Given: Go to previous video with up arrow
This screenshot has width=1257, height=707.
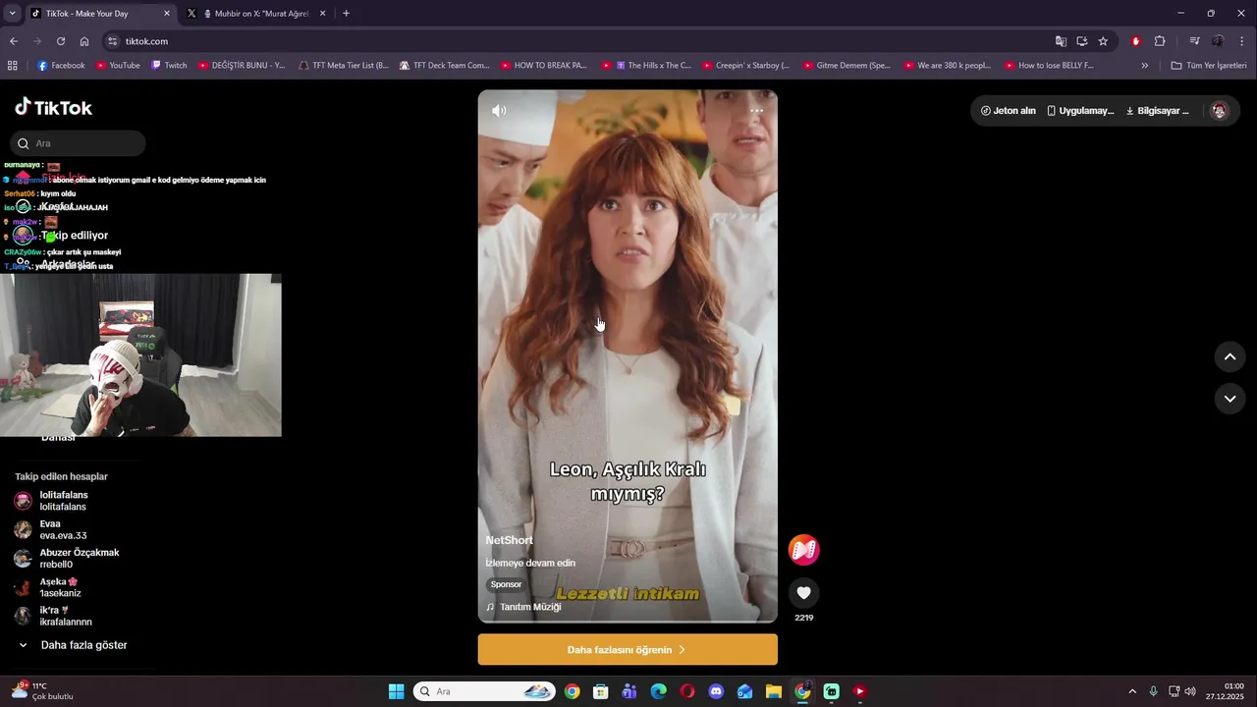Looking at the screenshot, I should pos(1230,357).
